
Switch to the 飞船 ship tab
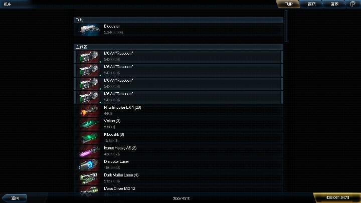(x=289, y=4)
